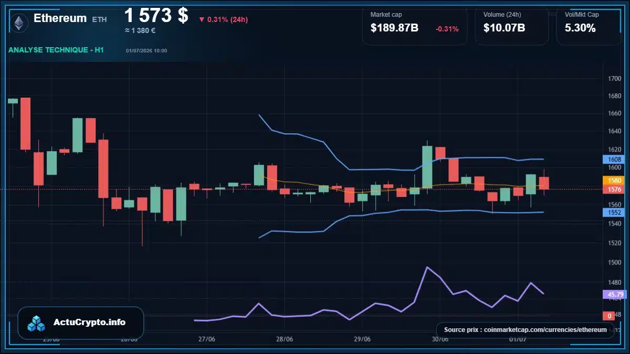Click the 28/06 date axis label

284,339
